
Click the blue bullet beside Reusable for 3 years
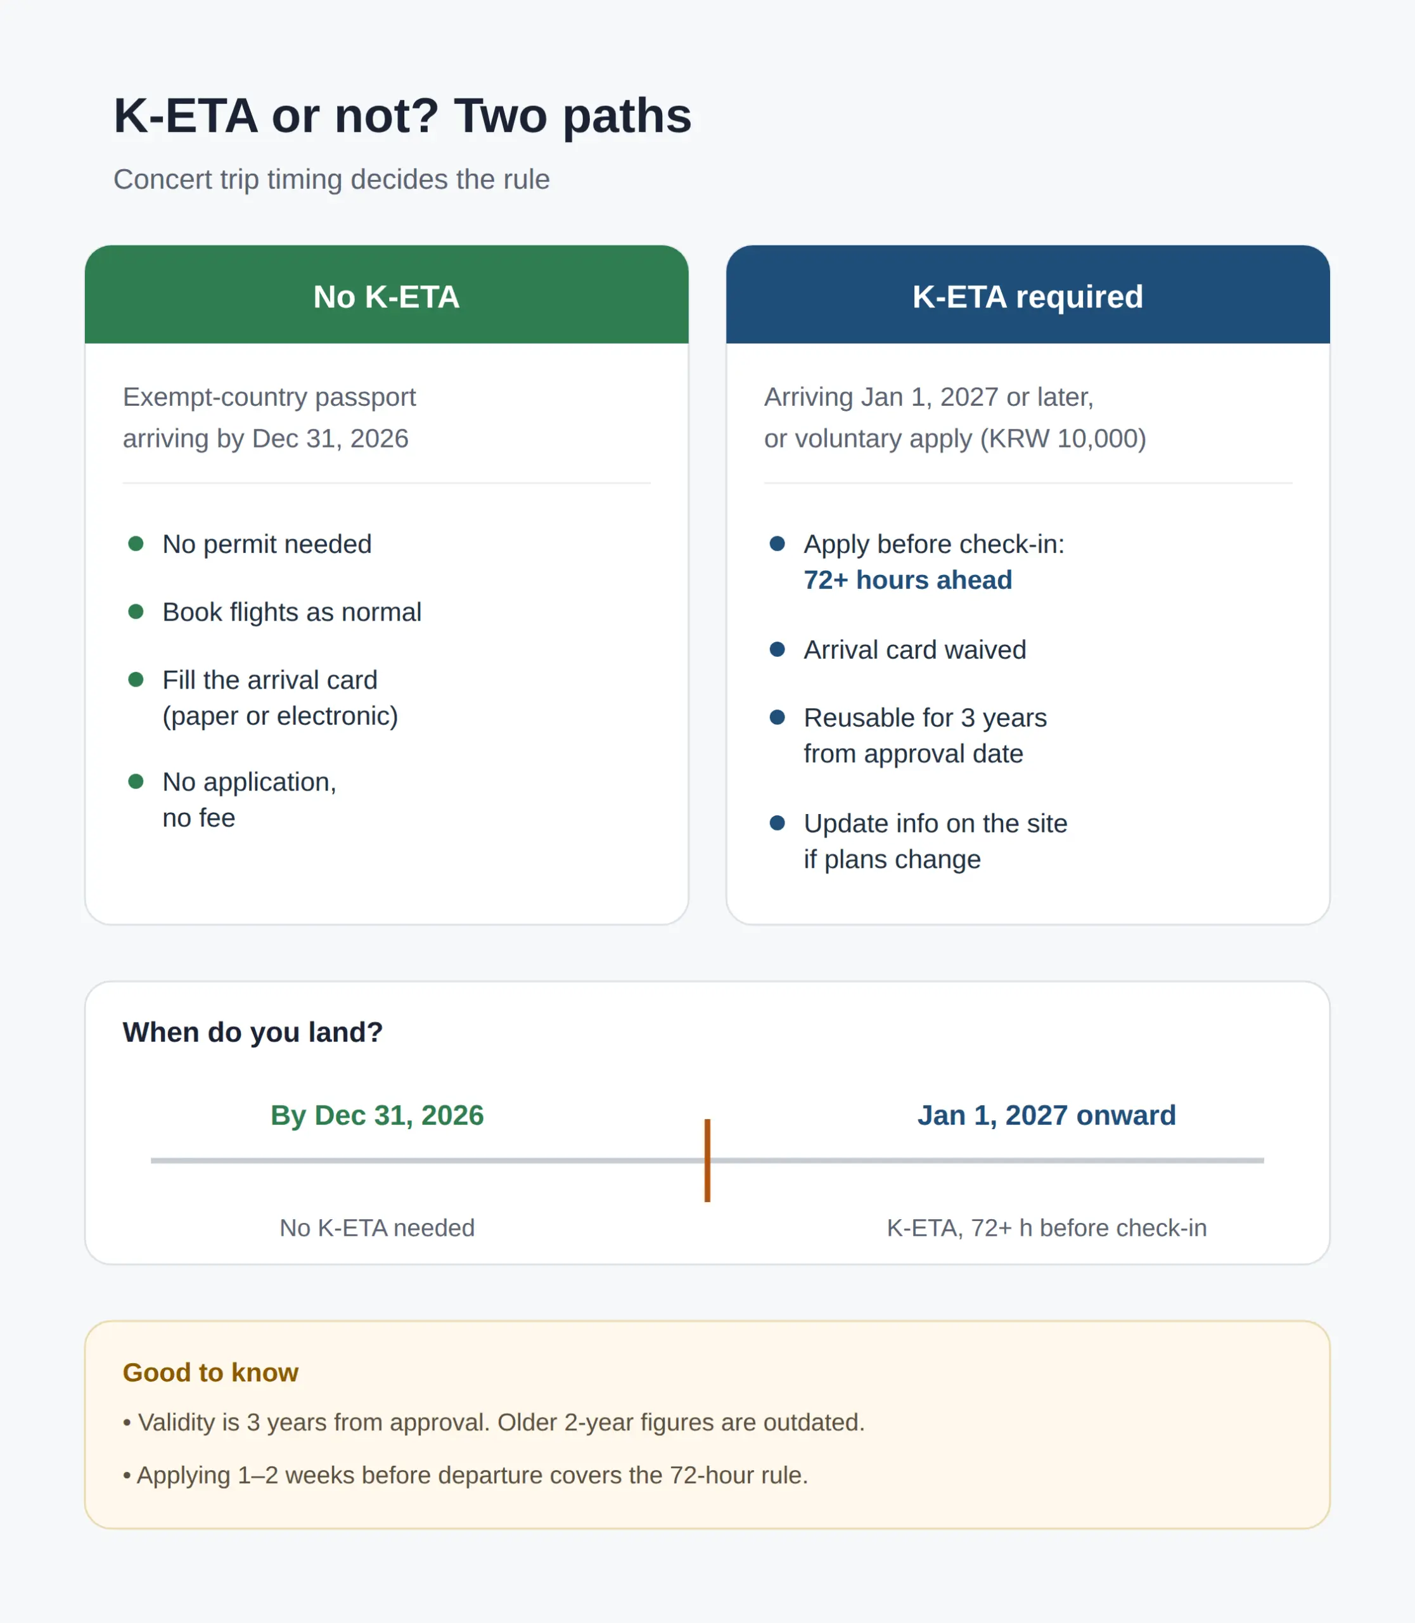(x=777, y=718)
